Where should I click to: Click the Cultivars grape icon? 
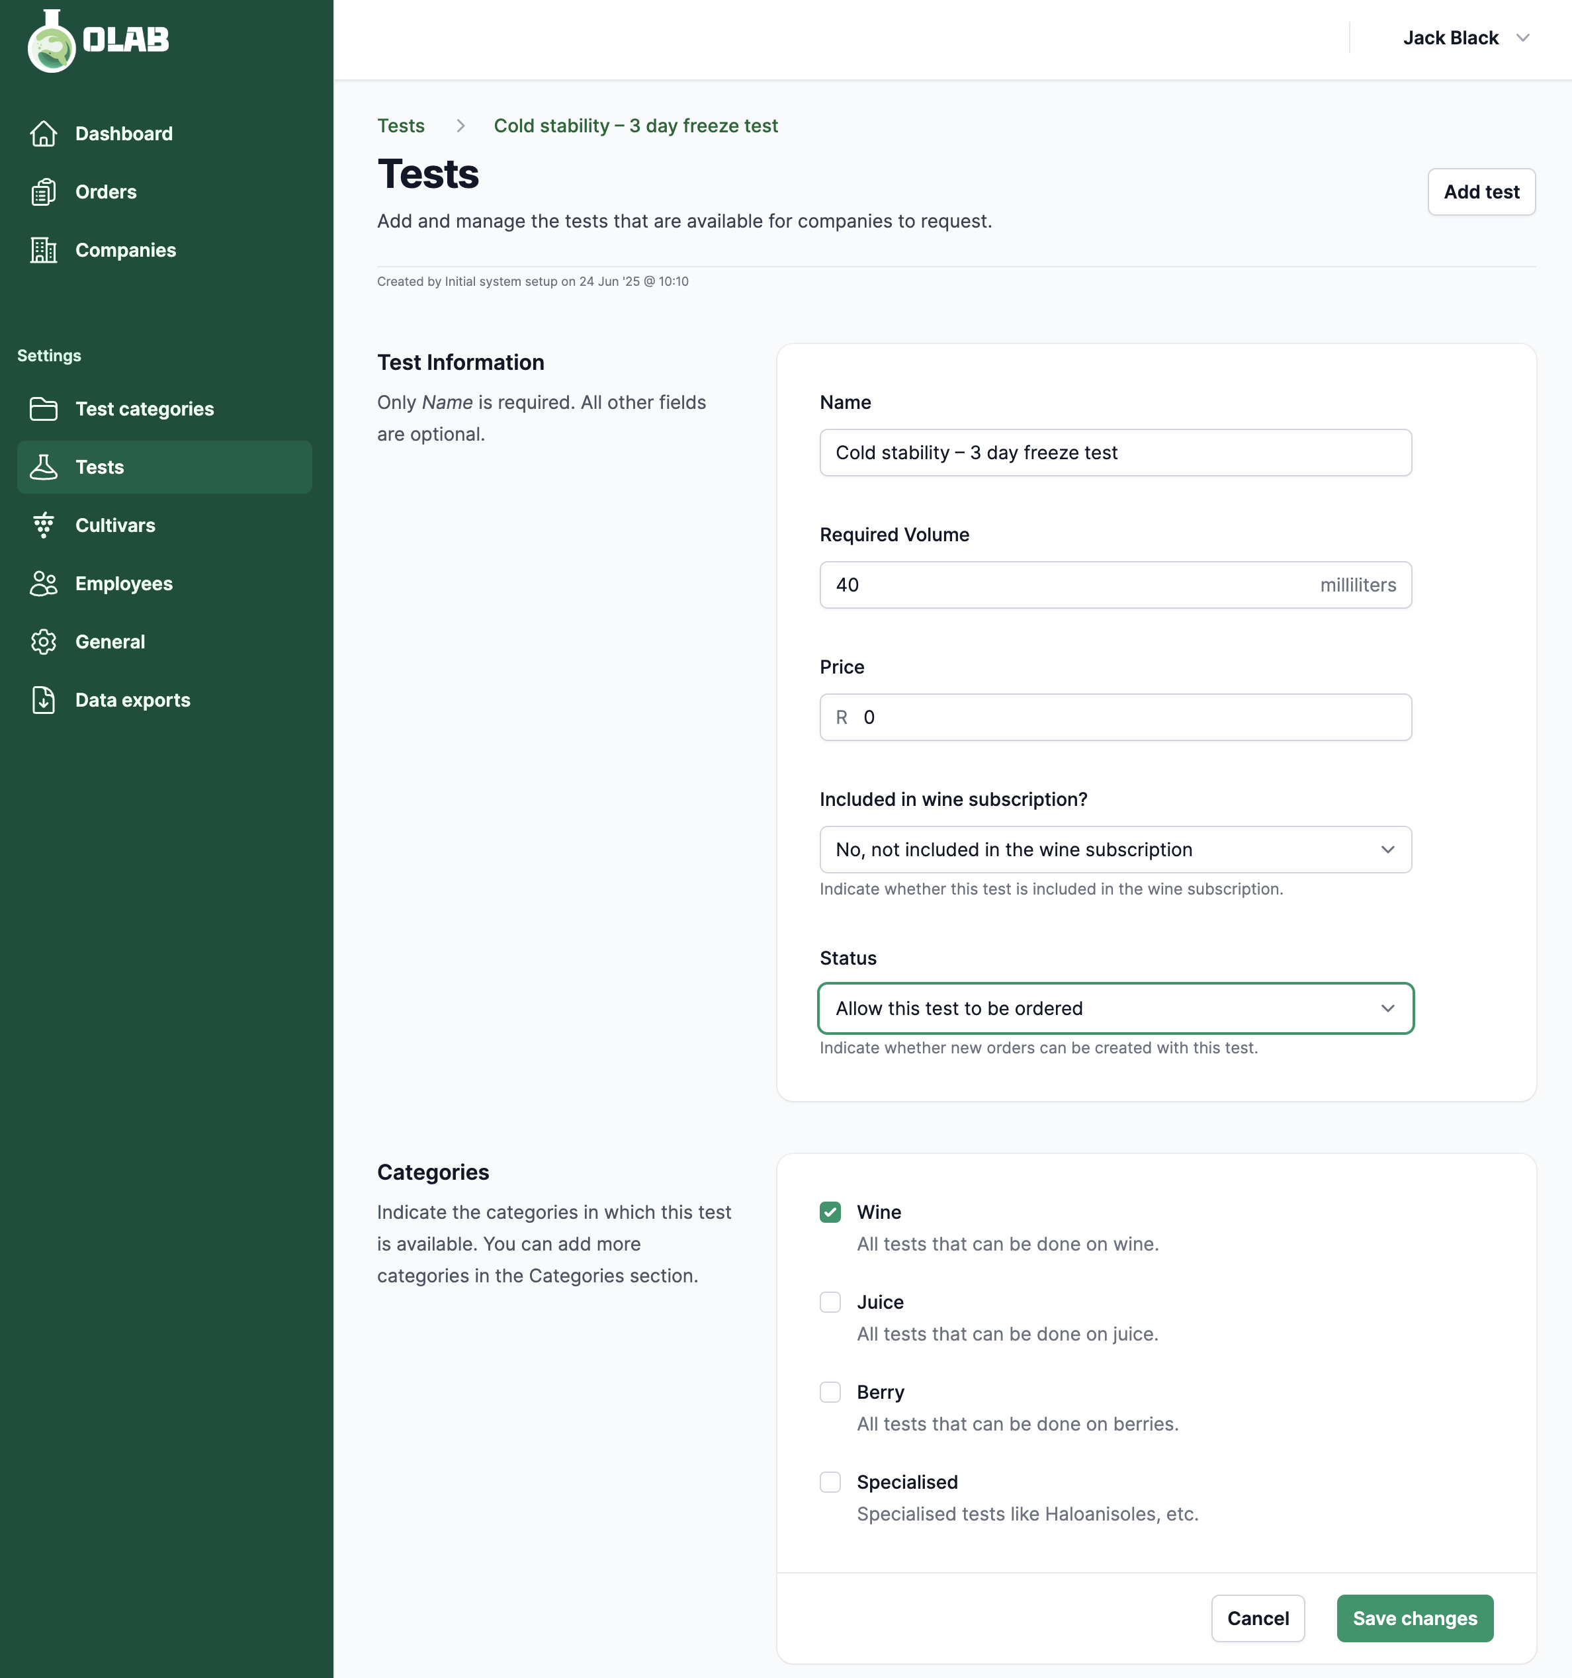(44, 525)
